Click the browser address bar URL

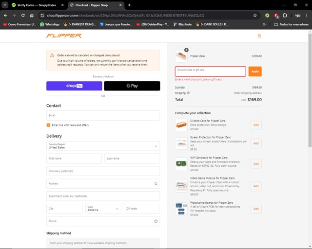tap(126, 15)
